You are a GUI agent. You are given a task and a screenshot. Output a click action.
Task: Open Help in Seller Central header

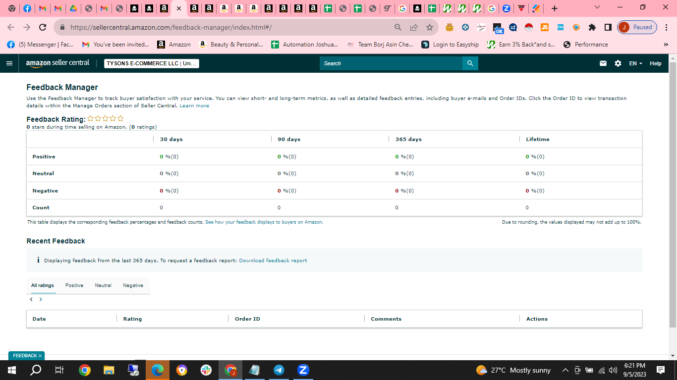click(656, 63)
